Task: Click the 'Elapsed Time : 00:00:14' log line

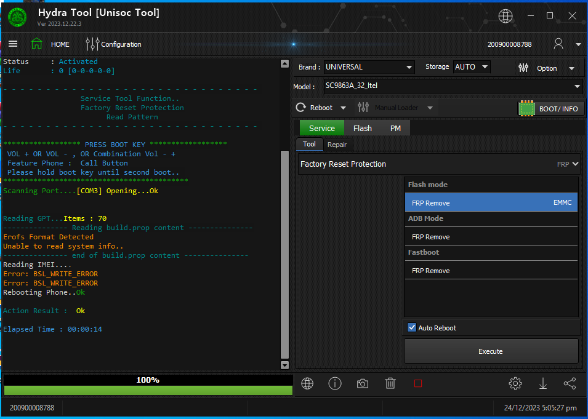Action: pos(52,329)
